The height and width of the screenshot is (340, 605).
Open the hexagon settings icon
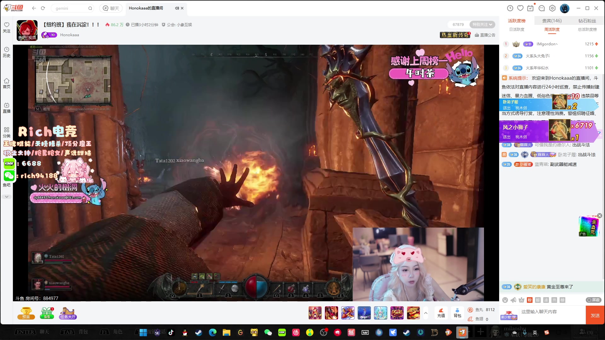(552, 8)
